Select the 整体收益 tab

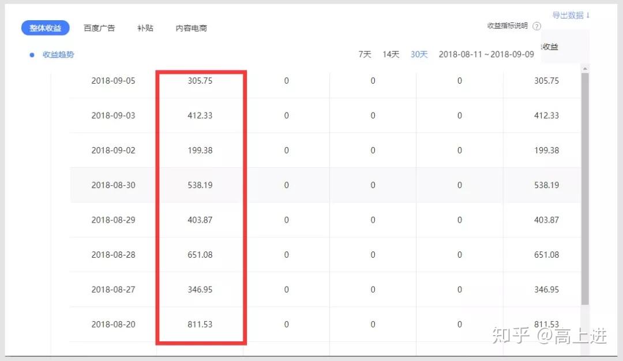pyautogui.click(x=46, y=28)
